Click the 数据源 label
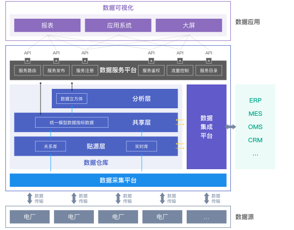The image size is (294, 230). 244,217
